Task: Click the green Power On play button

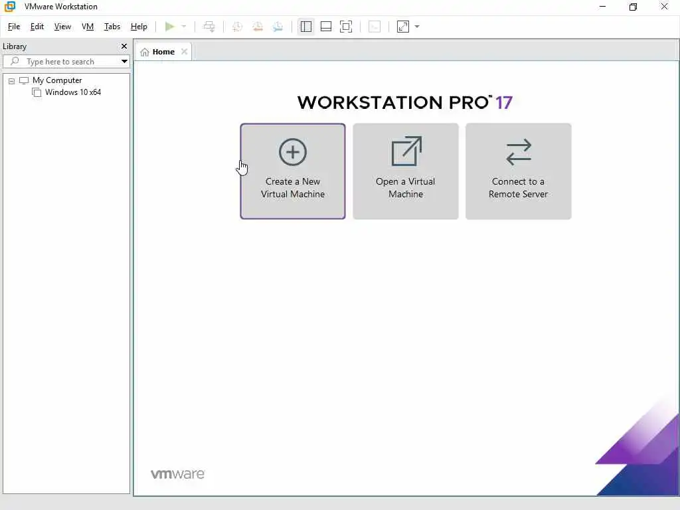Action: 169,27
